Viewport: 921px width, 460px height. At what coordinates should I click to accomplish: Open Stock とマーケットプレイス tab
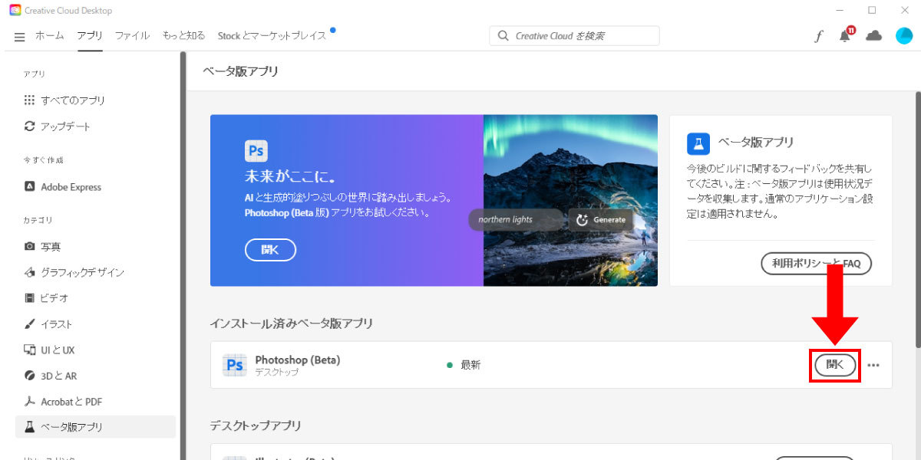272,35
